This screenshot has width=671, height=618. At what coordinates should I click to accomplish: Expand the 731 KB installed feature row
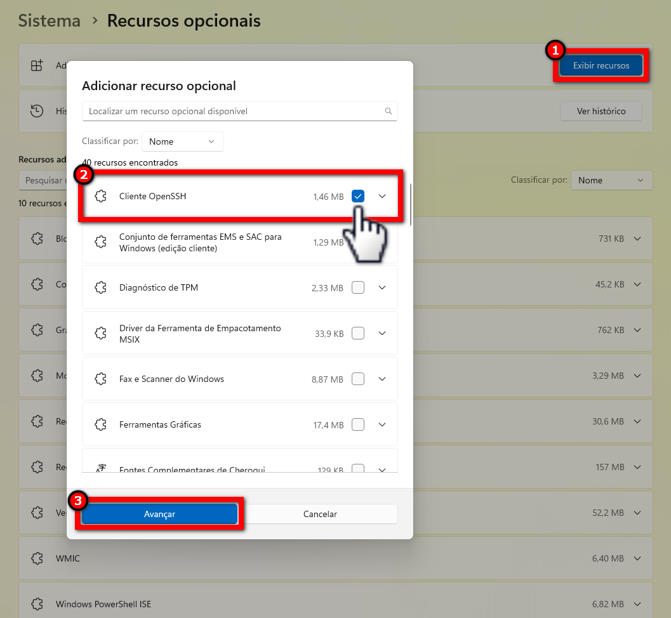tap(637, 239)
